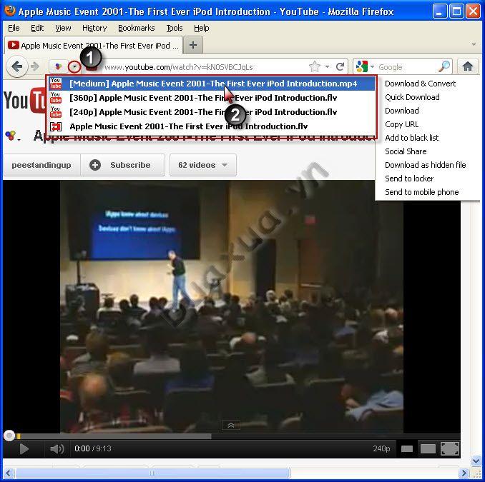Click the video frame of the presentation
The width and height of the screenshot is (485, 482).
pos(231,306)
